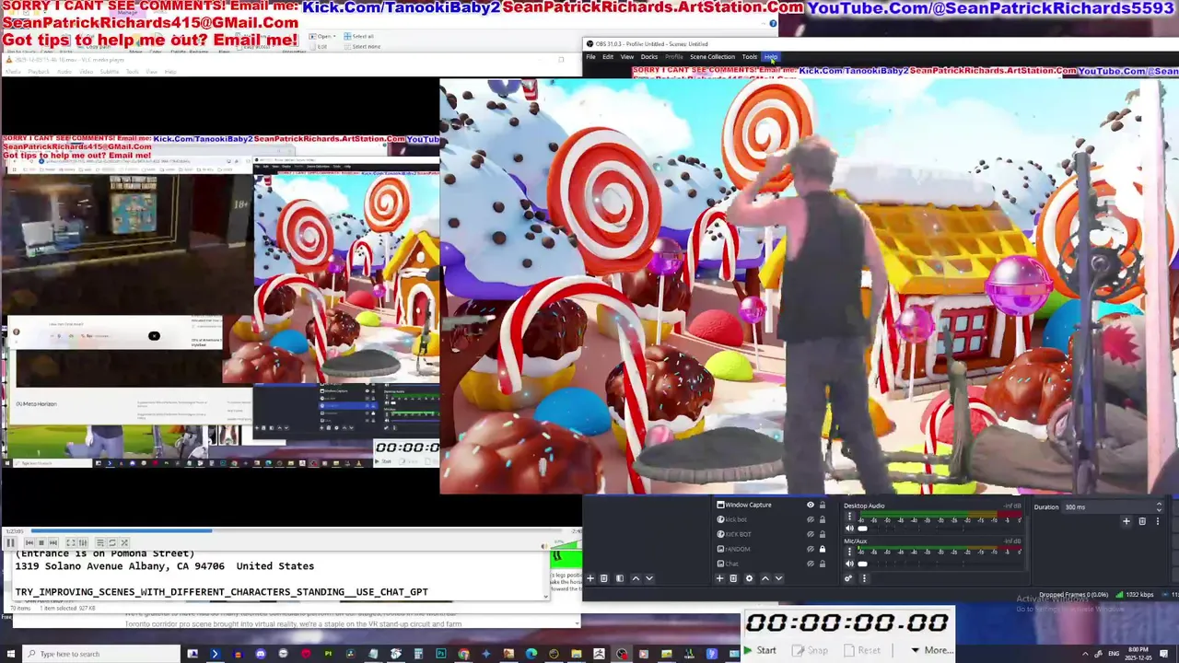The height and width of the screenshot is (663, 1179).
Task: Remove the selected scene
Action: (604, 578)
